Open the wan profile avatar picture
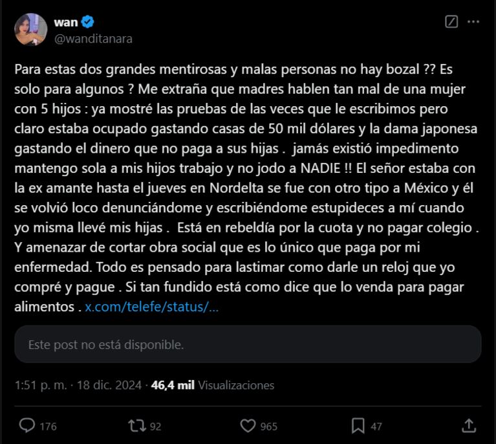This screenshot has height=444, width=496. [30, 30]
